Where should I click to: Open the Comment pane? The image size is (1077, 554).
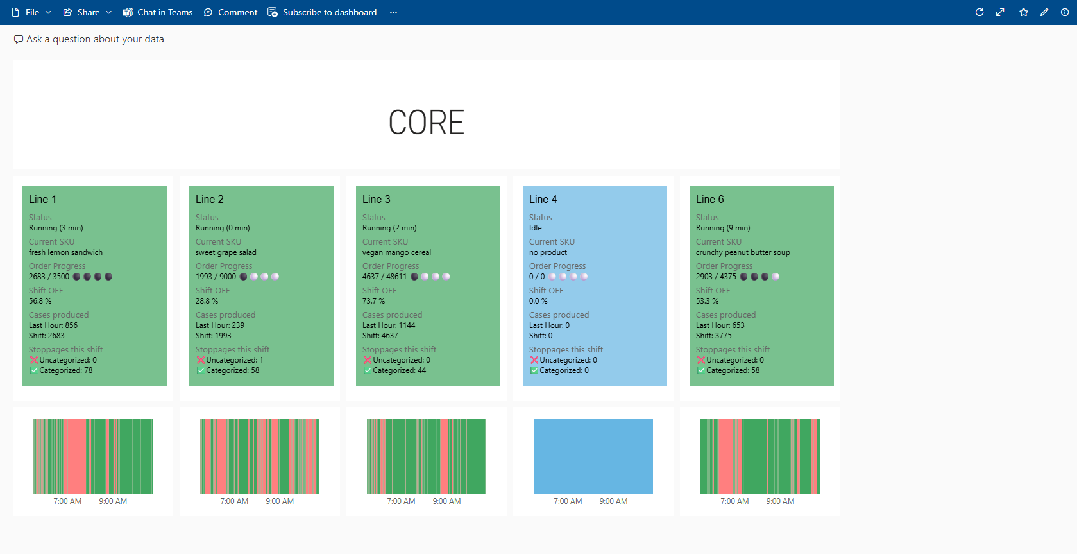click(230, 12)
